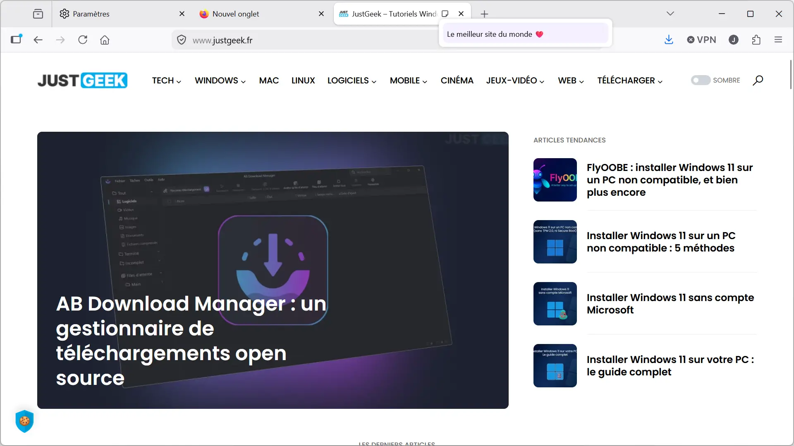Open the account profile J icon
This screenshot has height=446, width=794.
coord(734,40)
